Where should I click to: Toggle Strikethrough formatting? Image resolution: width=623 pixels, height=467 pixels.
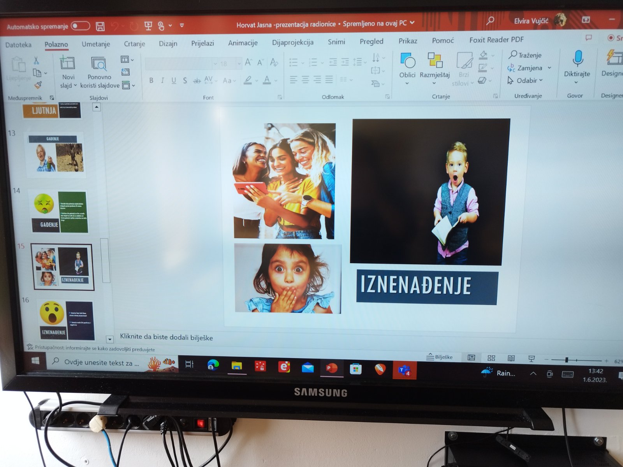point(197,81)
